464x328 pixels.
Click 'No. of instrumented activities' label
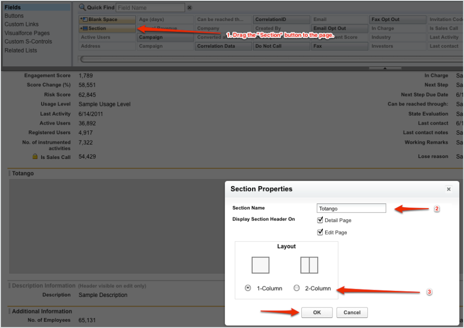[46, 145]
